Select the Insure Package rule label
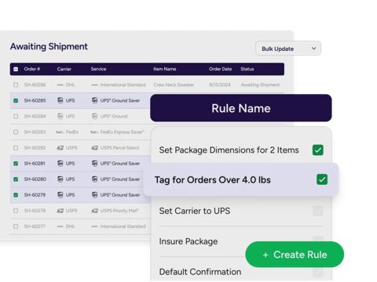 click(x=188, y=241)
